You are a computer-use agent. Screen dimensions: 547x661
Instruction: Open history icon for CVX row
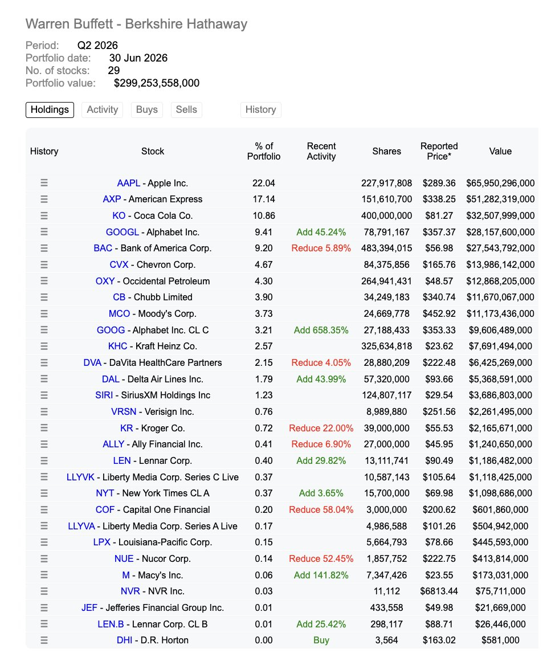[44, 265]
